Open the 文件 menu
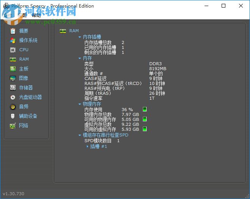The width and height of the screenshot is (250, 199). pyautogui.click(x=8, y=15)
